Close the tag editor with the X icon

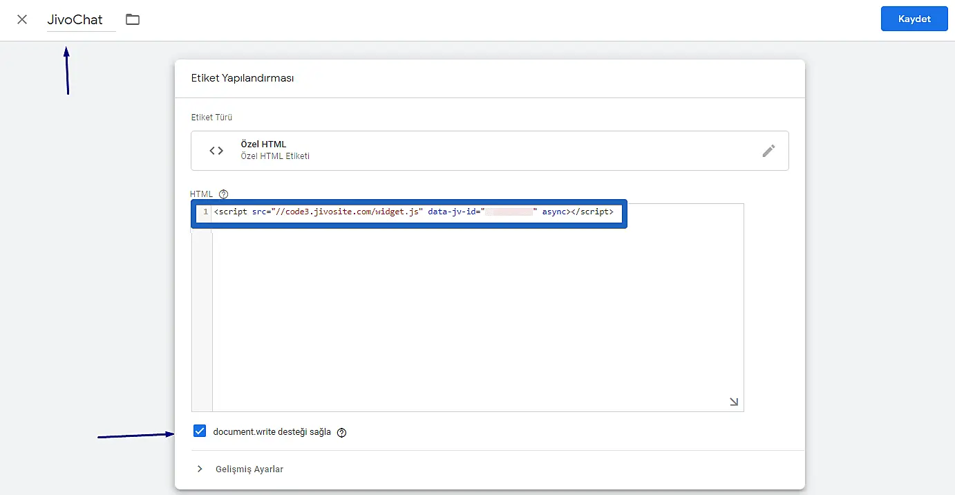22,19
